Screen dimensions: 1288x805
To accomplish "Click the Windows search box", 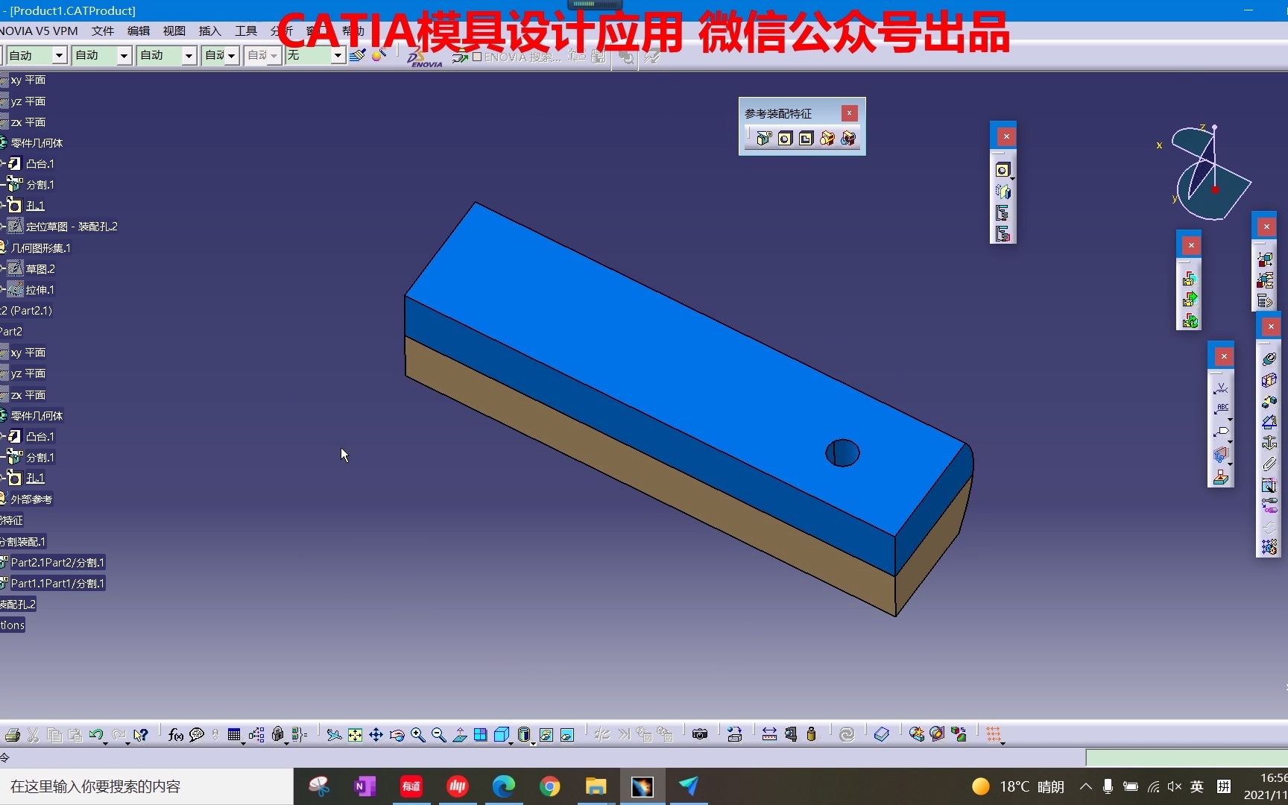I will coord(146,786).
